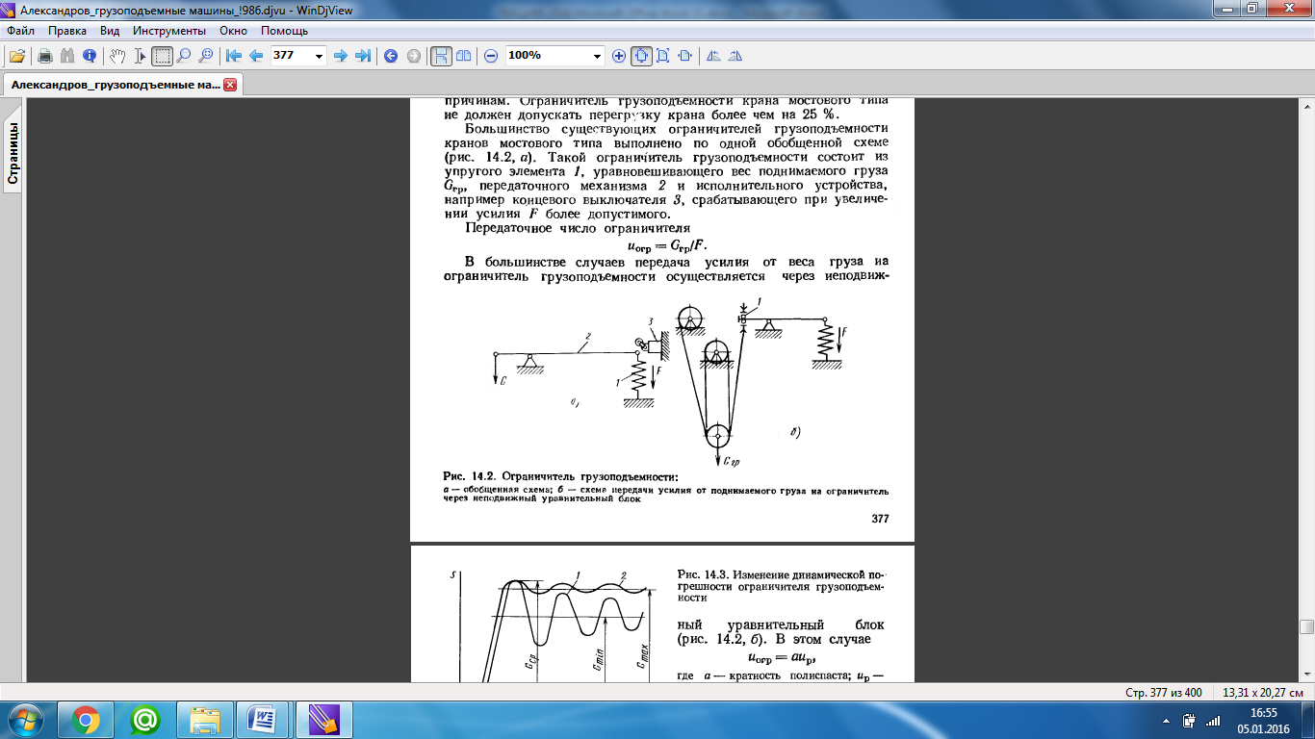Activate the rectangle region select tool
Image resolution: width=1315 pixels, height=739 pixels.
[162, 56]
